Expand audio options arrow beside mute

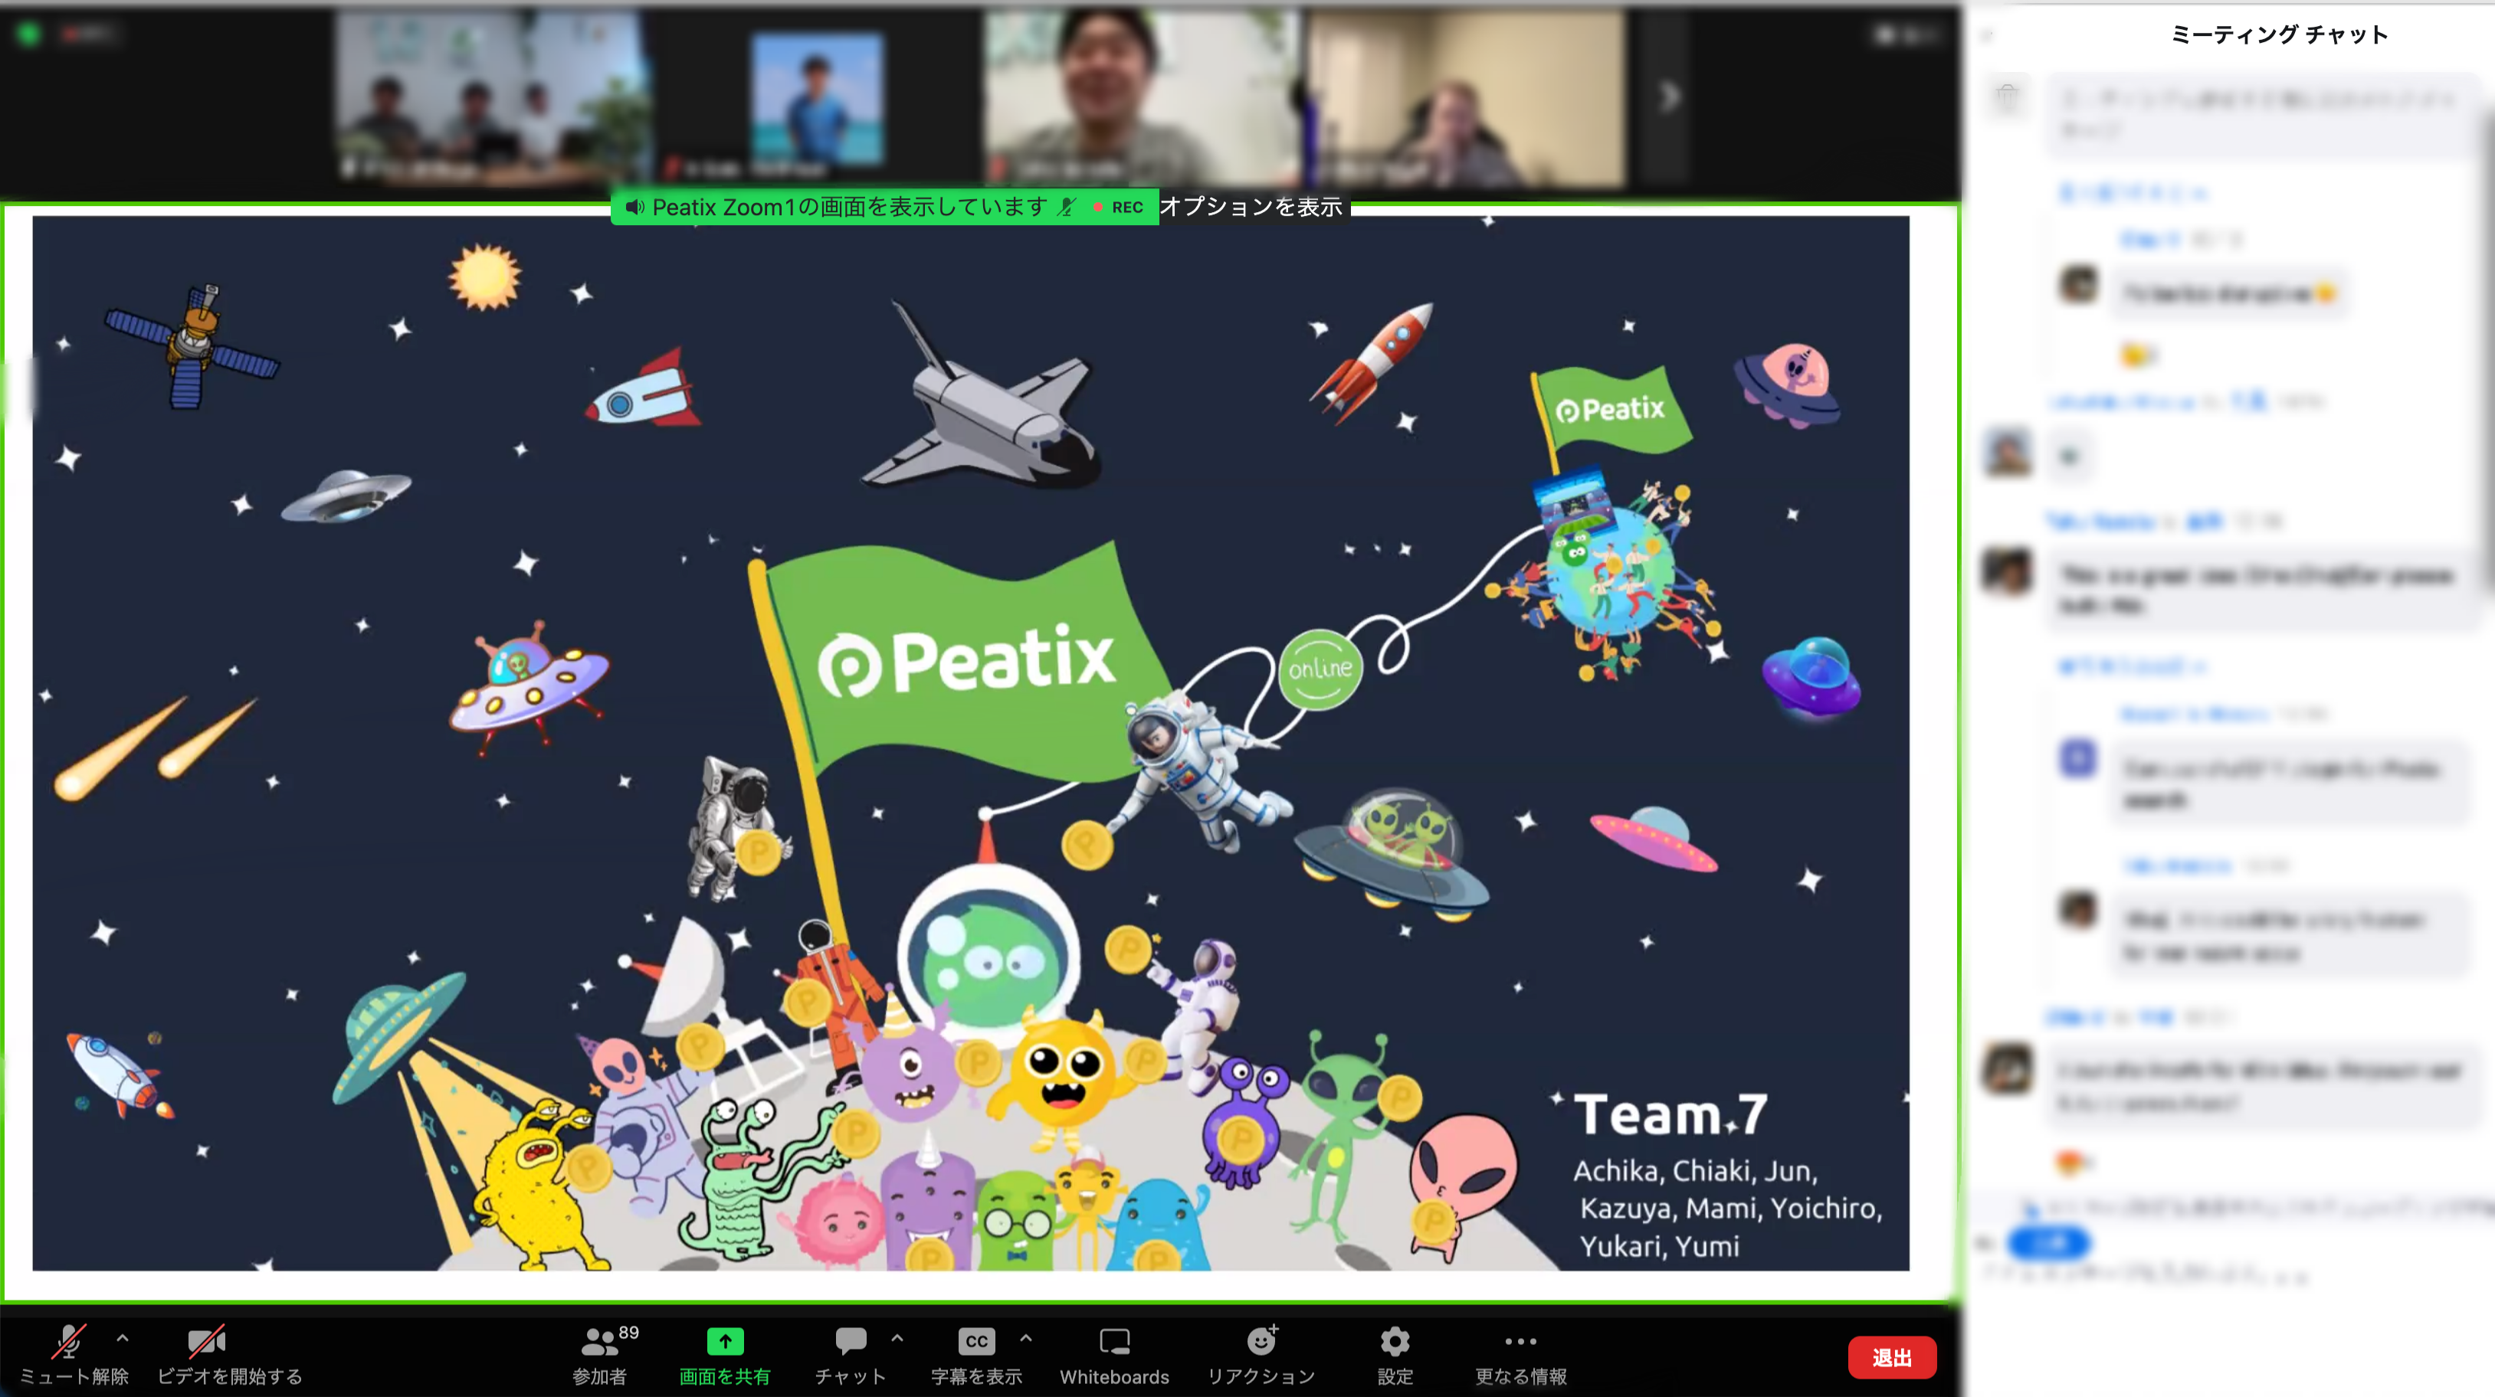pyautogui.click(x=122, y=1338)
